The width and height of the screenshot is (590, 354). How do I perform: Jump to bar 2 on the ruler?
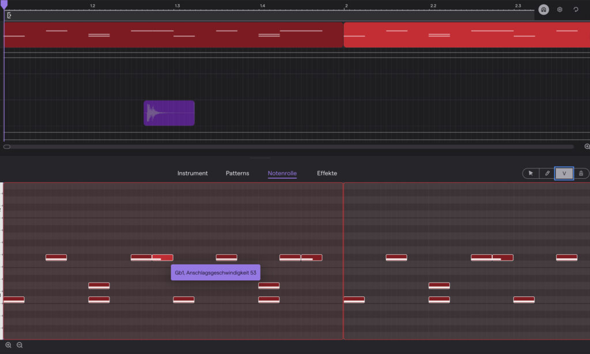(x=346, y=6)
